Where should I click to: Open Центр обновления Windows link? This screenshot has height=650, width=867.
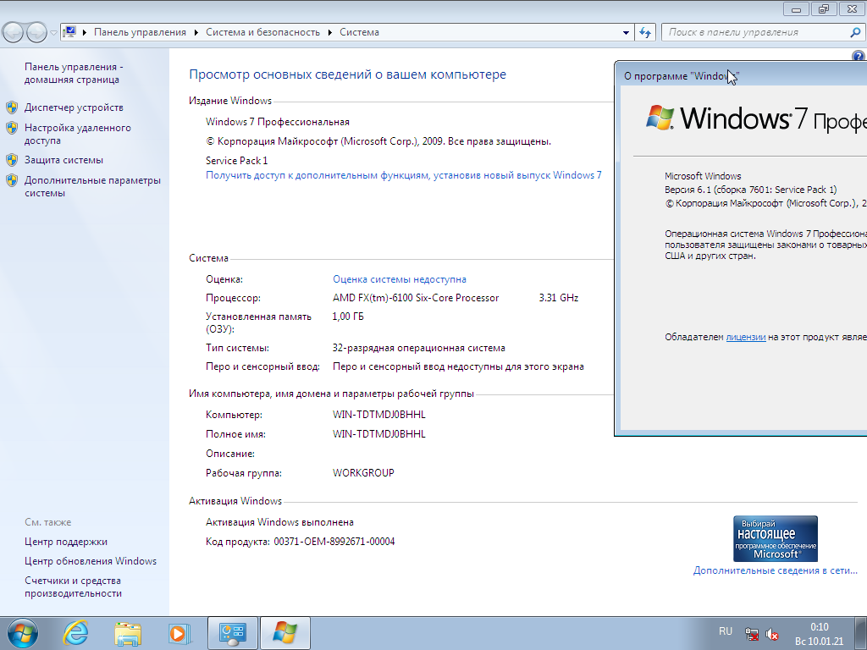90,561
